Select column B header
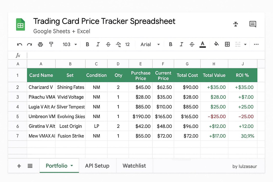 coord(70,64)
